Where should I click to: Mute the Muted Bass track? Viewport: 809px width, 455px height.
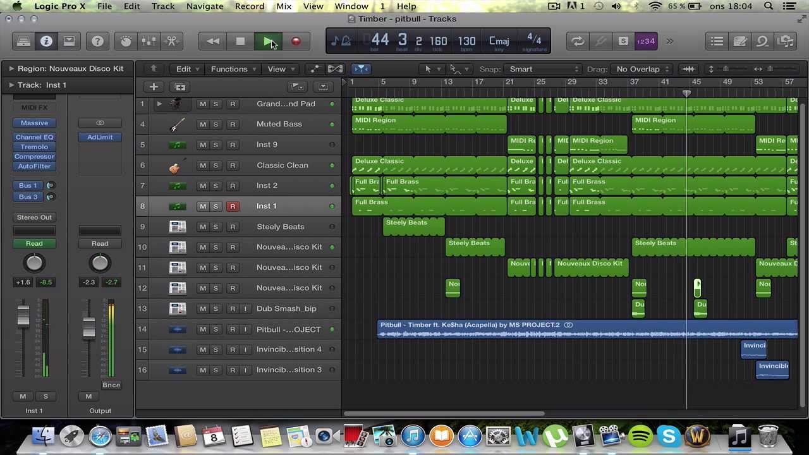[x=203, y=124]
